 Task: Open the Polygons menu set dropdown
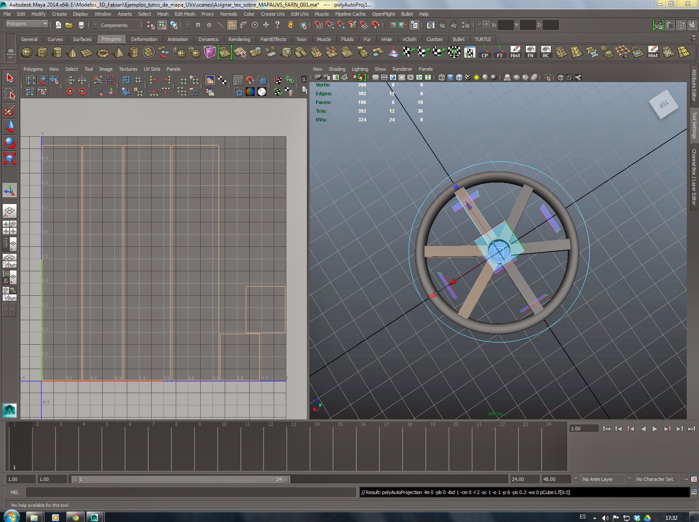[26, 24]
